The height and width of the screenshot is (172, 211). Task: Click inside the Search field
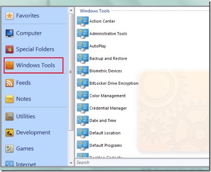point(142,162)
